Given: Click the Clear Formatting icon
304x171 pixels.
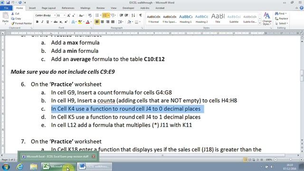Looking at the screenshot, I should click(90, 16).
